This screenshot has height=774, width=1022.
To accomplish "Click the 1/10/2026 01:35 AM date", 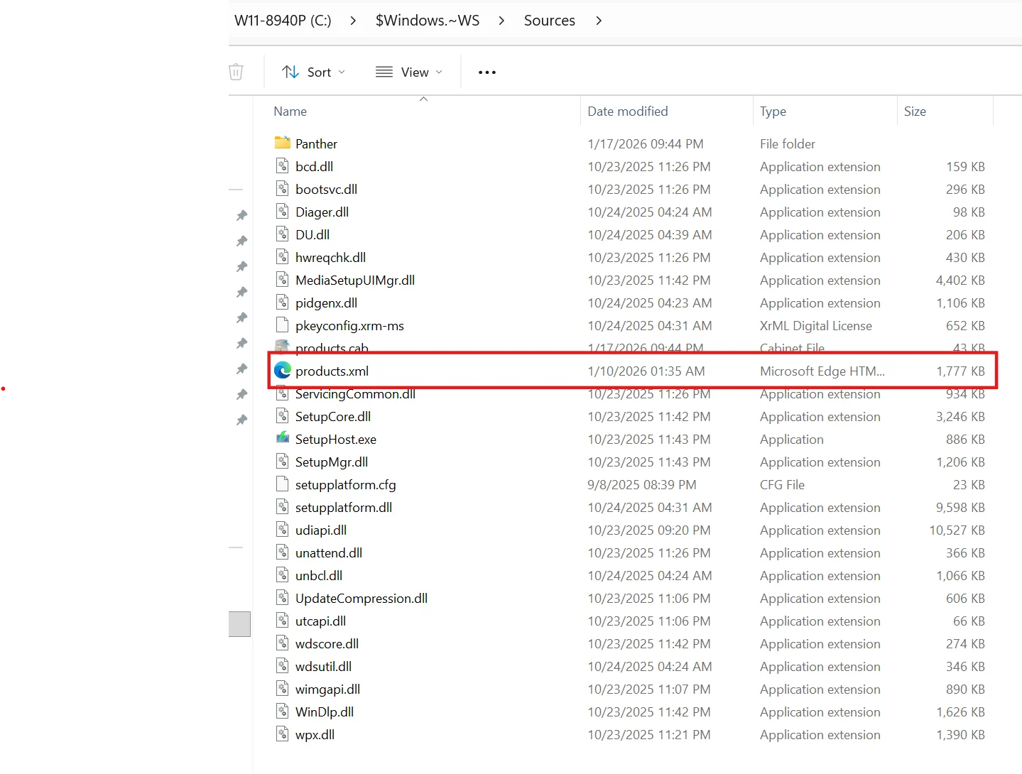I will click(646, 371).
